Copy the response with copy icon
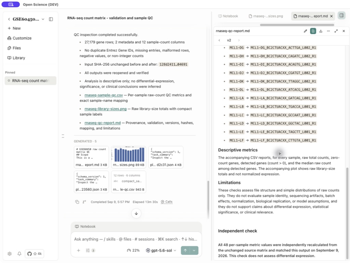350x263 pixels. coord(77,202)
